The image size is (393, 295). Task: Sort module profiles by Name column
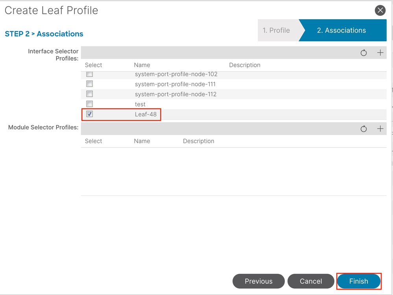(142, 141)
